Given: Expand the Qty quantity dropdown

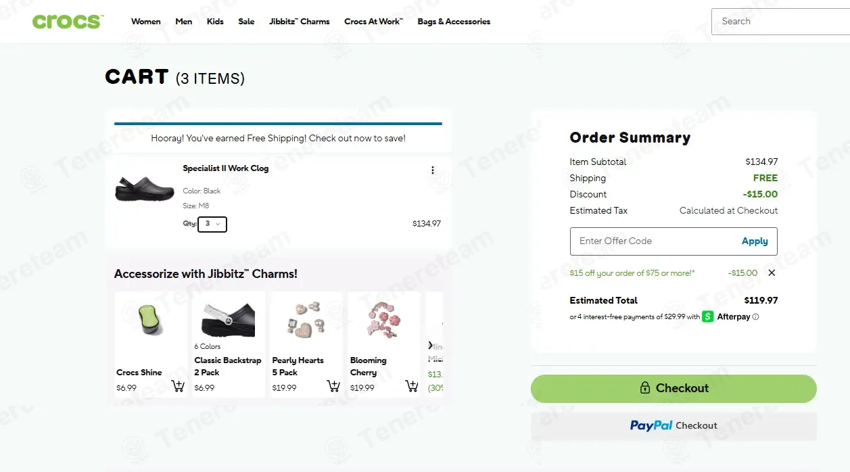Looking at the screenshot, I should coord(212,224).
